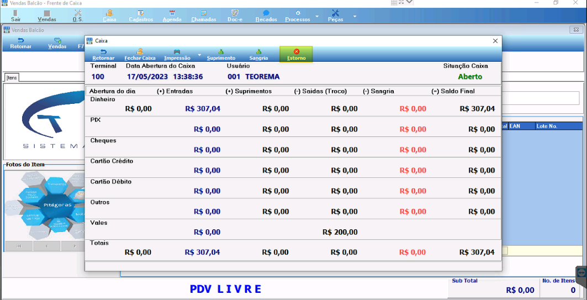Click terminal number 100

point(98,77)
